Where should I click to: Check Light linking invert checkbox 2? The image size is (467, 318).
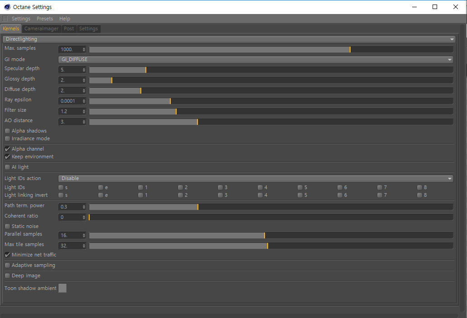(x=180, y=195)
